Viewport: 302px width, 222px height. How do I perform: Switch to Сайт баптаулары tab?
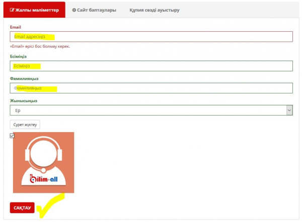[x=94, y=10]
